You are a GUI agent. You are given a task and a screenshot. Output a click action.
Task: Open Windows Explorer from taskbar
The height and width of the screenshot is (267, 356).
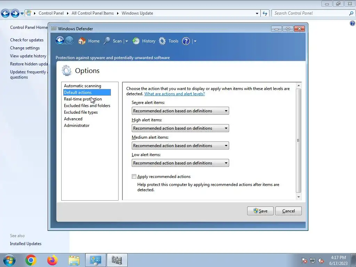(74, 260)
